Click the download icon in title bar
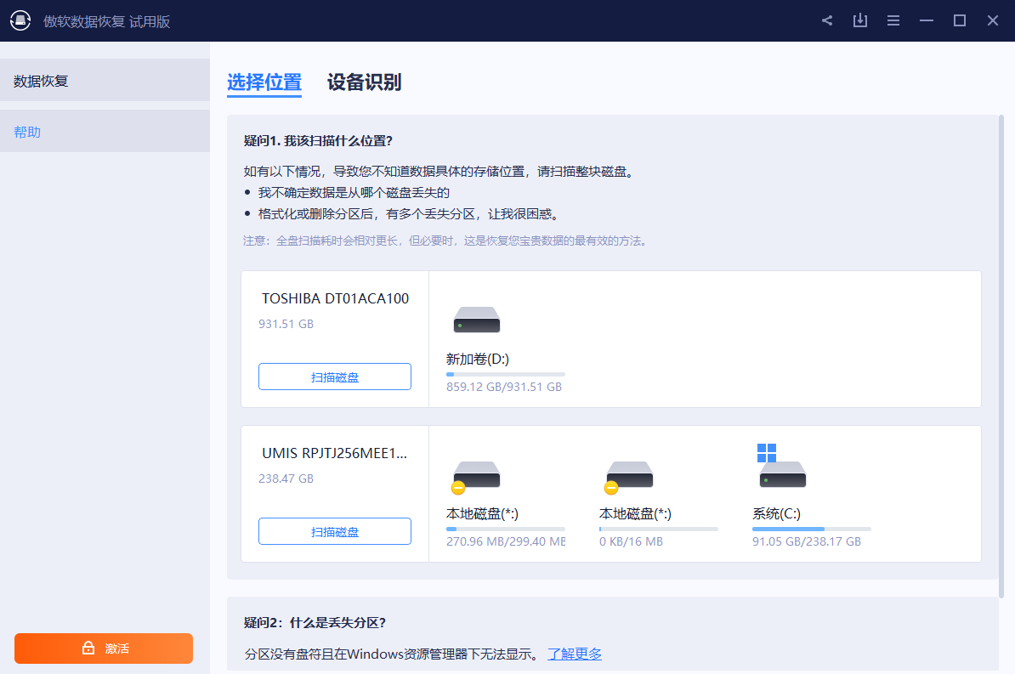Viewport: 1015px width, 674px height. (x=859, y=20)
